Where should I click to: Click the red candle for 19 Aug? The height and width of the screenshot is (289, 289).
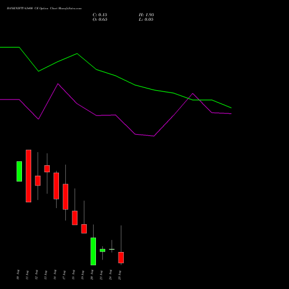pyautogui.click(x=84, y=229)
